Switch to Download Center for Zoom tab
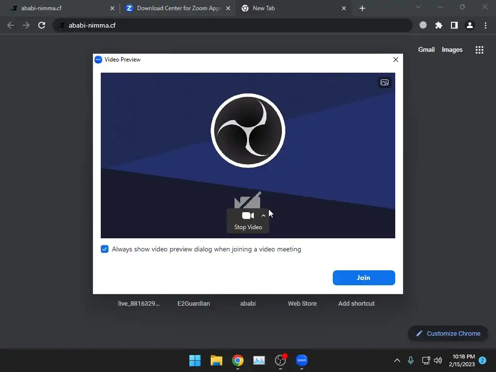Viewport: 496px width, 372px height. (x=179, y=8)
